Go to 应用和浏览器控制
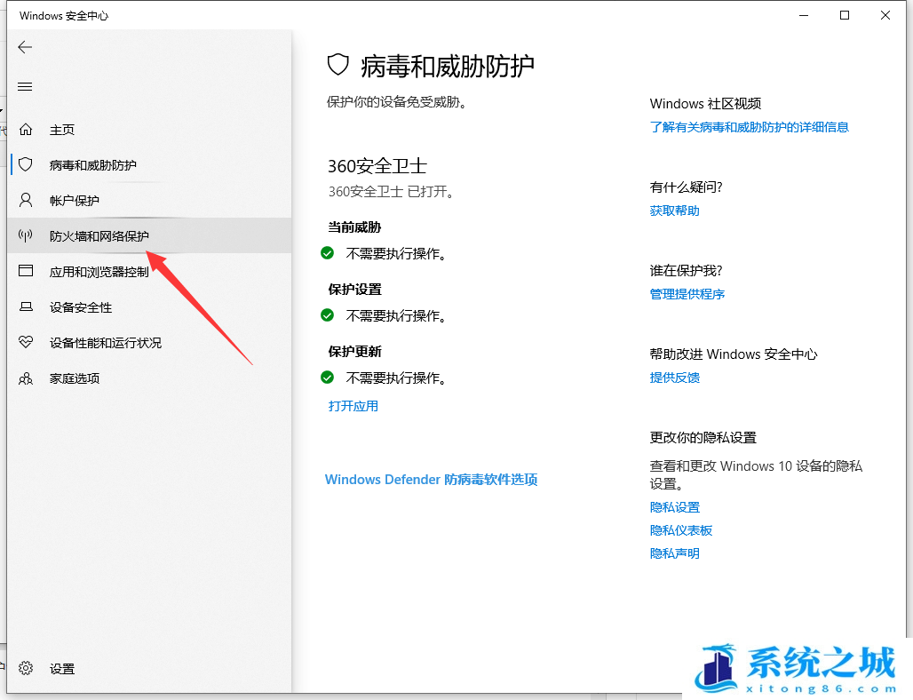The height and width of the screenshot is (700, 913). click(149, 271)
